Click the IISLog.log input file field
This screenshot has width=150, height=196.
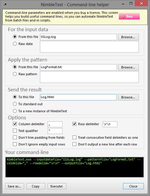78,37
